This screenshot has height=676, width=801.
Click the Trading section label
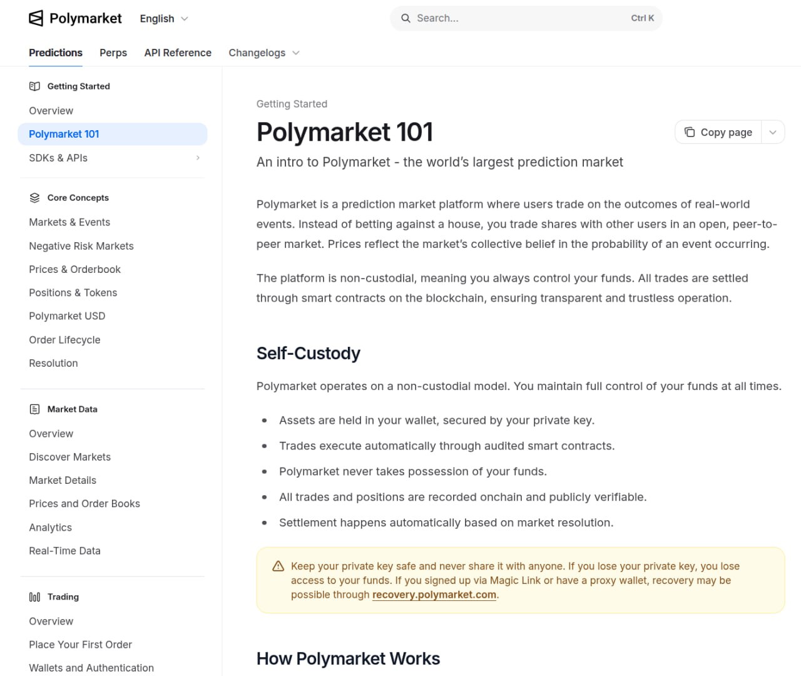(63, 597)
